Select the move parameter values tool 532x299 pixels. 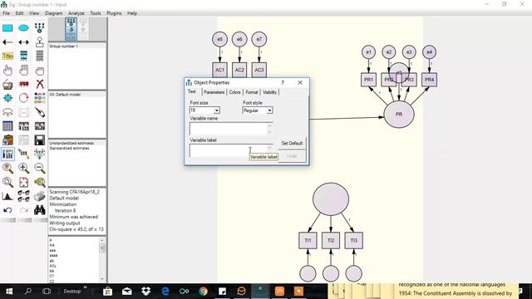(x=7, y=112)
